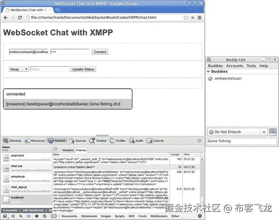The image size is (279, 220).
Task: Select the presence desktopuser Gone fishing line
Action: (x=68, y=104)
